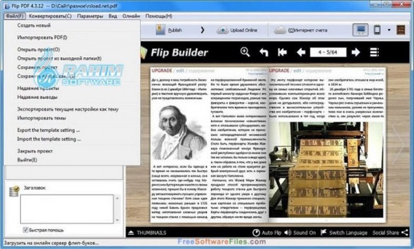
Task: Choose Создать новый in the file menu
Action: pyautogui.click(x=34, y=25)
